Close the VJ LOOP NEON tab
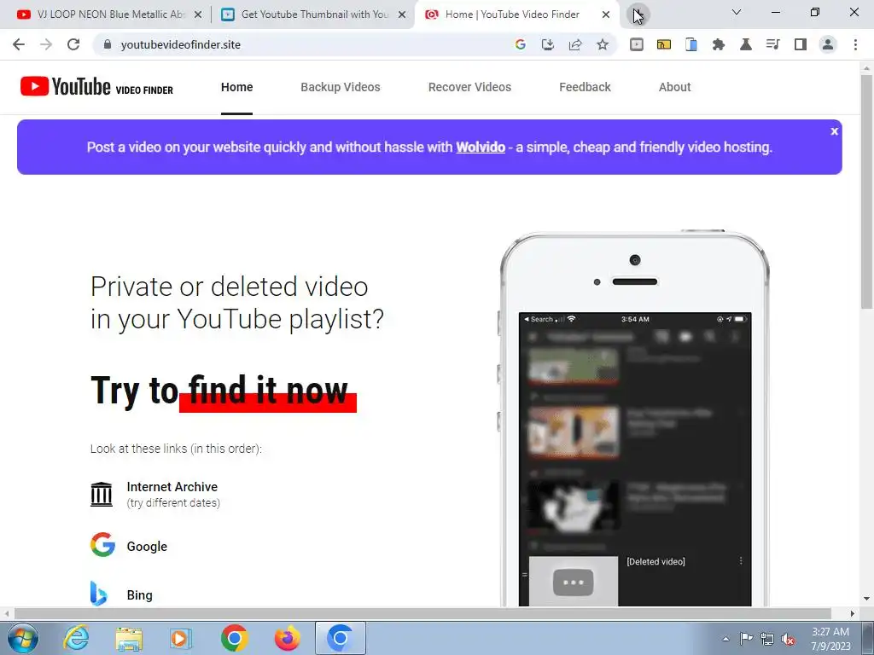Screen dimensions: 874x655 point(198,14)
